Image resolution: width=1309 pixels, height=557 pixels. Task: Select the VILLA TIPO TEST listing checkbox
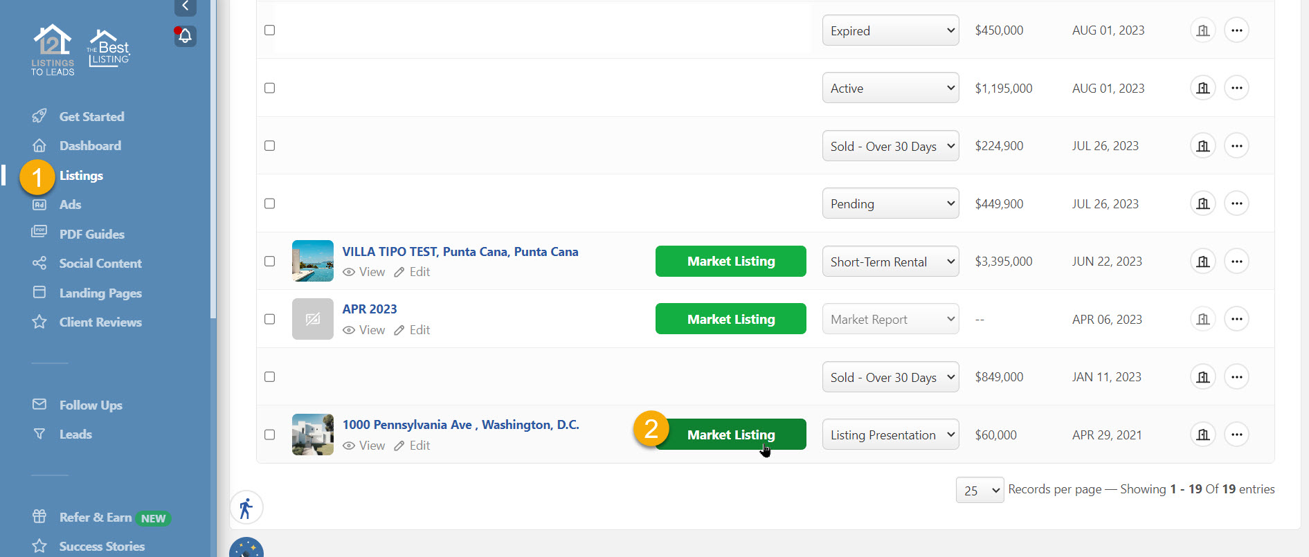point(270,262)
